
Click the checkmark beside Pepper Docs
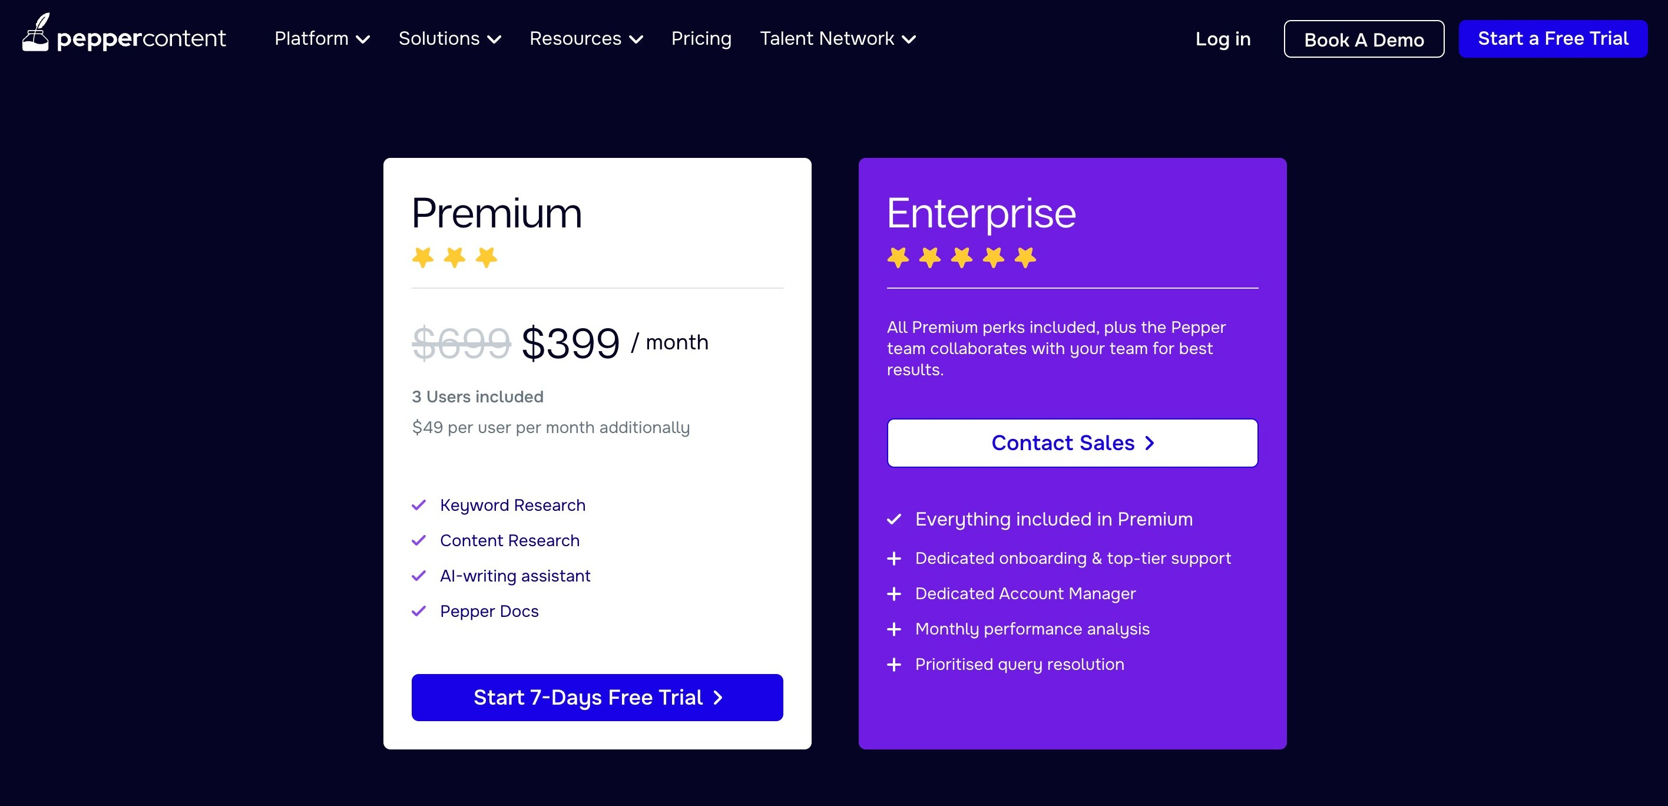click(x=419, y=610)
